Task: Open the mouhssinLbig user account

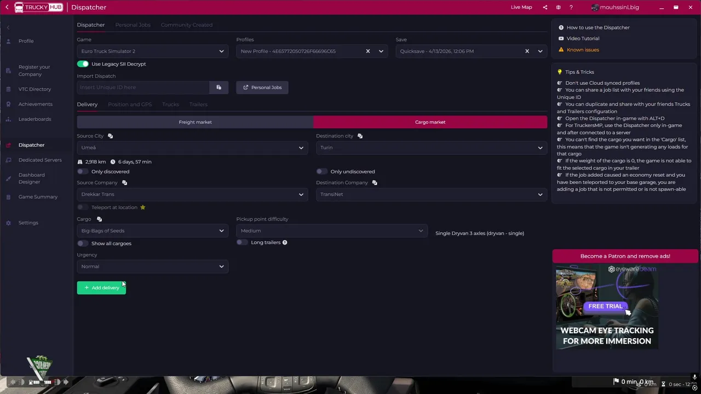Action: point(615,7)
